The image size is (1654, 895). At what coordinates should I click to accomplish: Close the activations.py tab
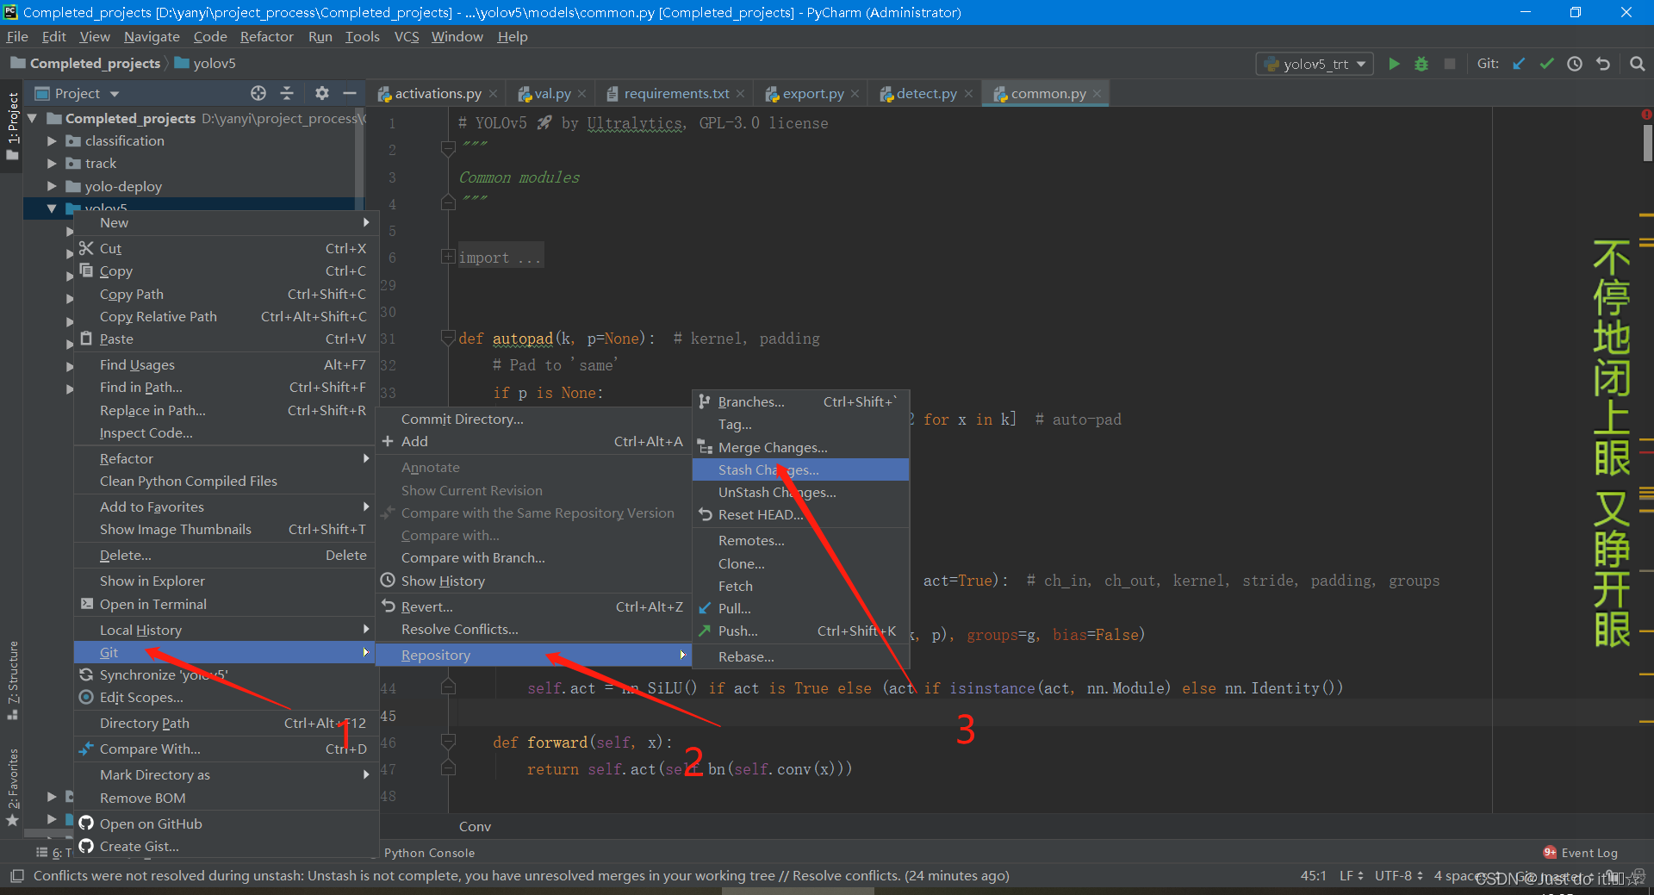(493, 94)
